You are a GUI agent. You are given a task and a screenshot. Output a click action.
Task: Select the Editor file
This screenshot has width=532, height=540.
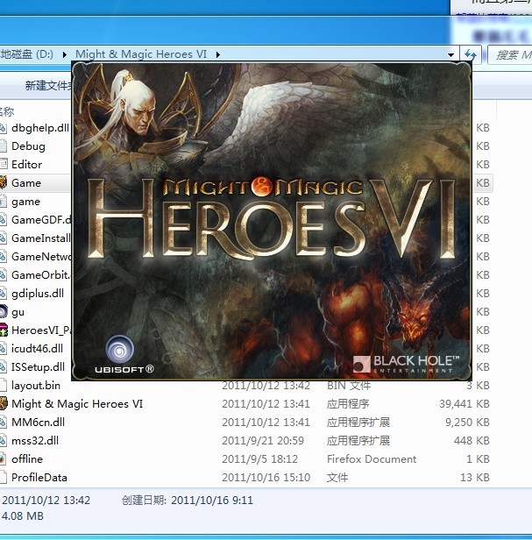[x=26, y=165]
